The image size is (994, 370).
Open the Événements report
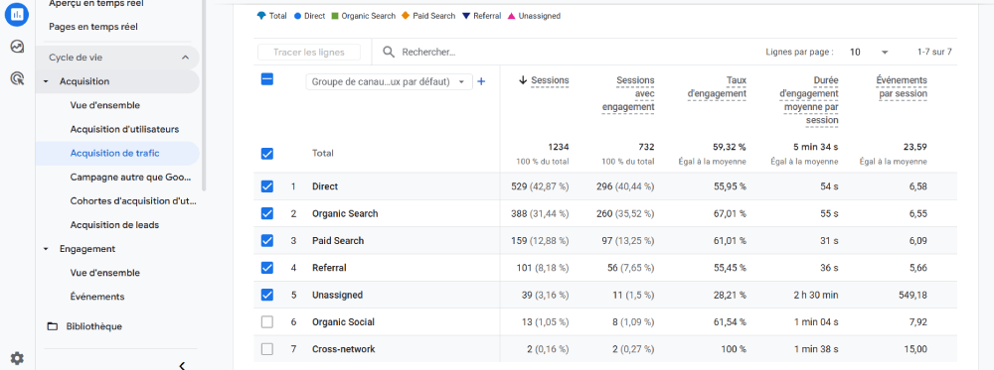click(x=97, y=297)
